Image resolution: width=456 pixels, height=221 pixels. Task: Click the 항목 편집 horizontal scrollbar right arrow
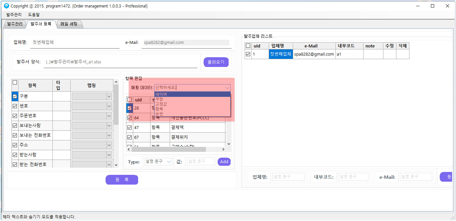point(223,149)
